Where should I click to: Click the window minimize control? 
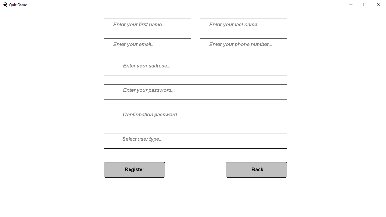click(351, 5)
